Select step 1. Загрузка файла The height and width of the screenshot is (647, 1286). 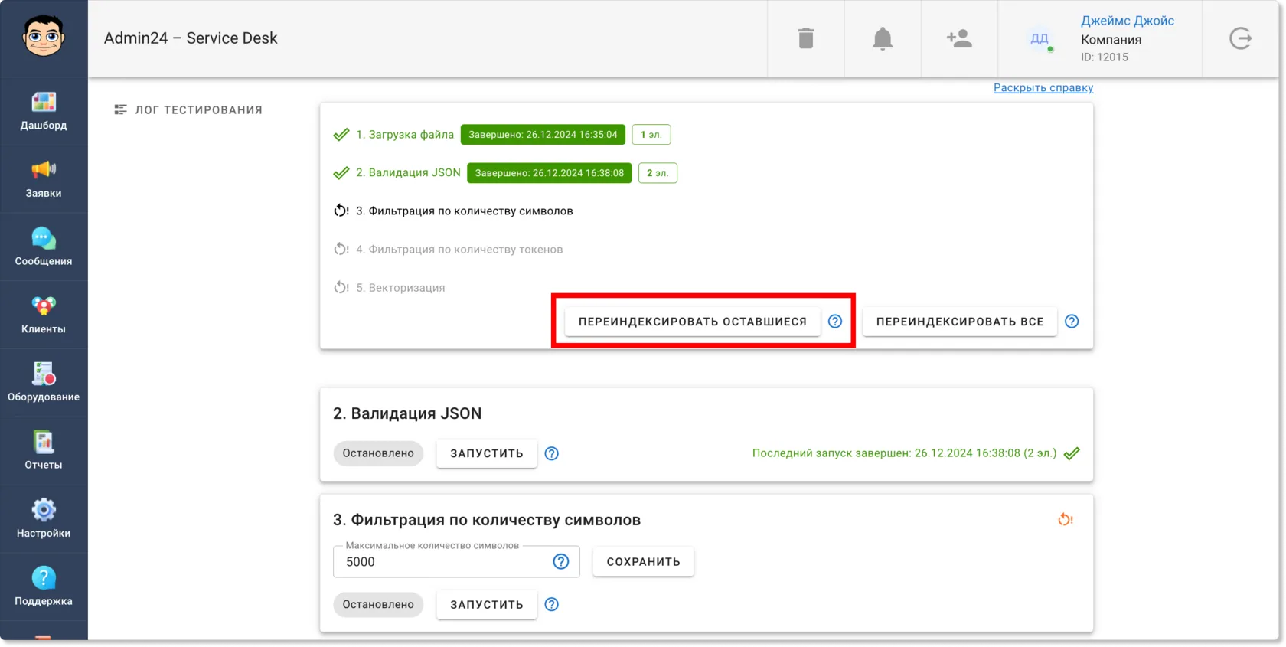tap(405, 135)
